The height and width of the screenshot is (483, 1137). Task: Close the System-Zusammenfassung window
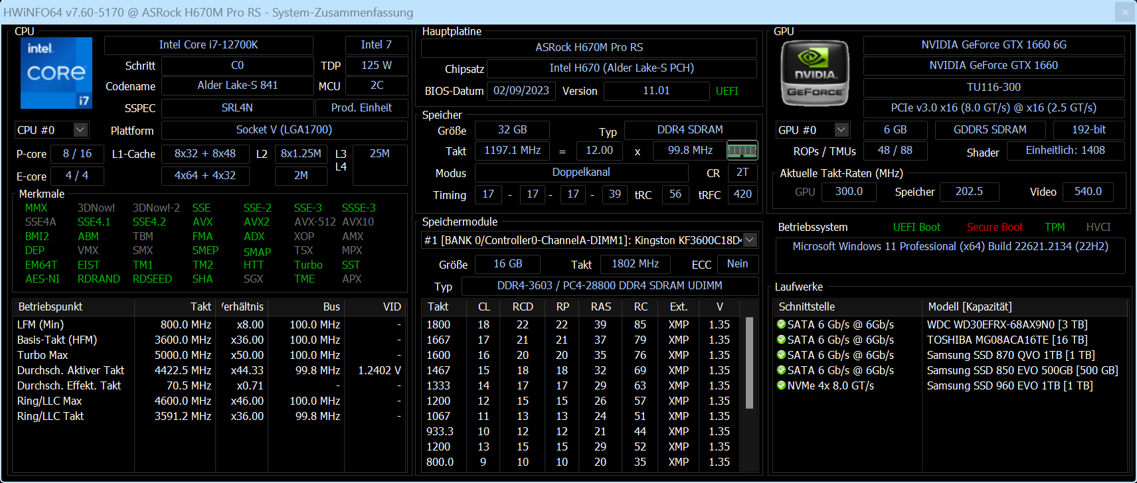tap(1125, 12)
